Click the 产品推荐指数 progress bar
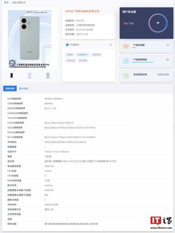 tap(151, 62)
